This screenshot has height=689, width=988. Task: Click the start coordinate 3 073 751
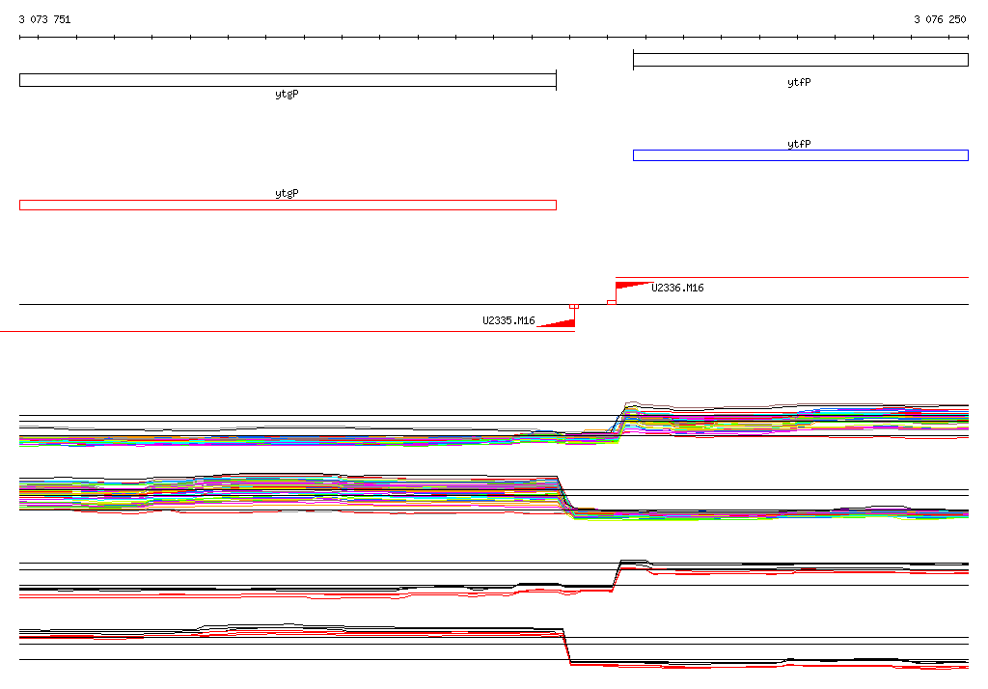[44, 19]
